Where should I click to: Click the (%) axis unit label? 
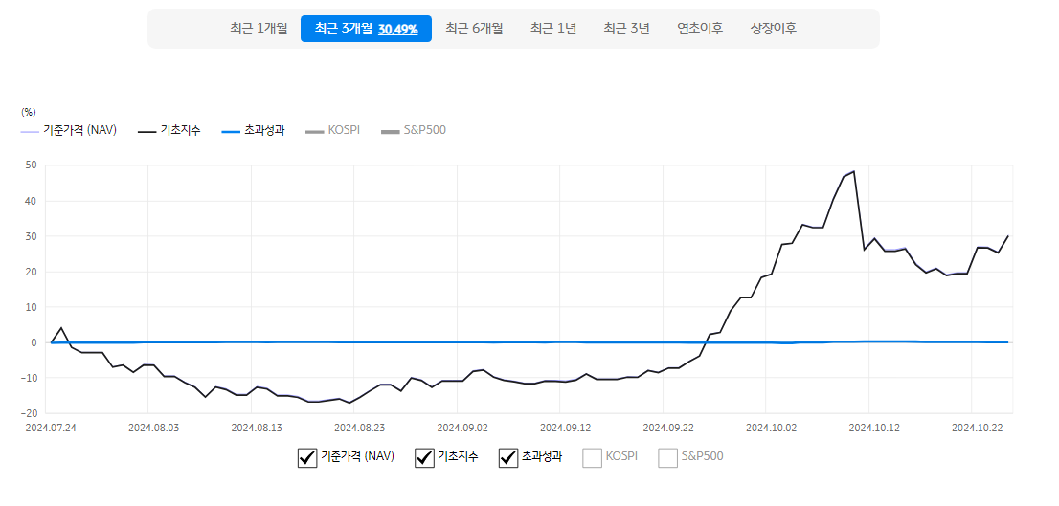pos(29,112)
